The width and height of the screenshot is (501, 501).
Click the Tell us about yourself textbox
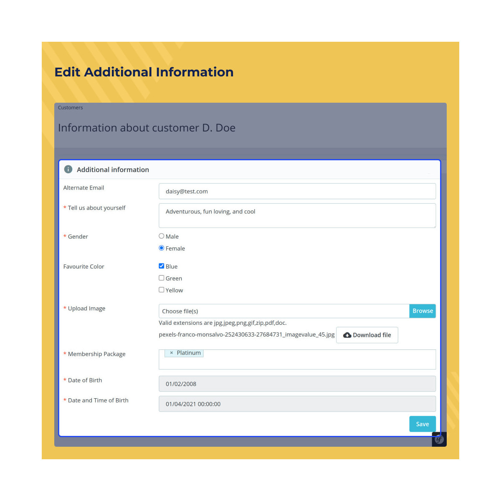[297, 215]
